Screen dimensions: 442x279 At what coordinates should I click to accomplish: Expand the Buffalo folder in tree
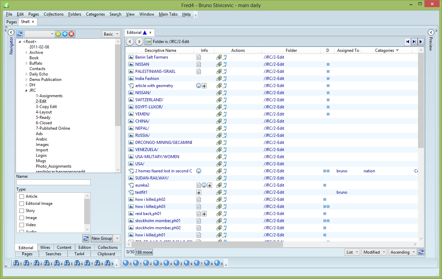click(x=27, y=63)
